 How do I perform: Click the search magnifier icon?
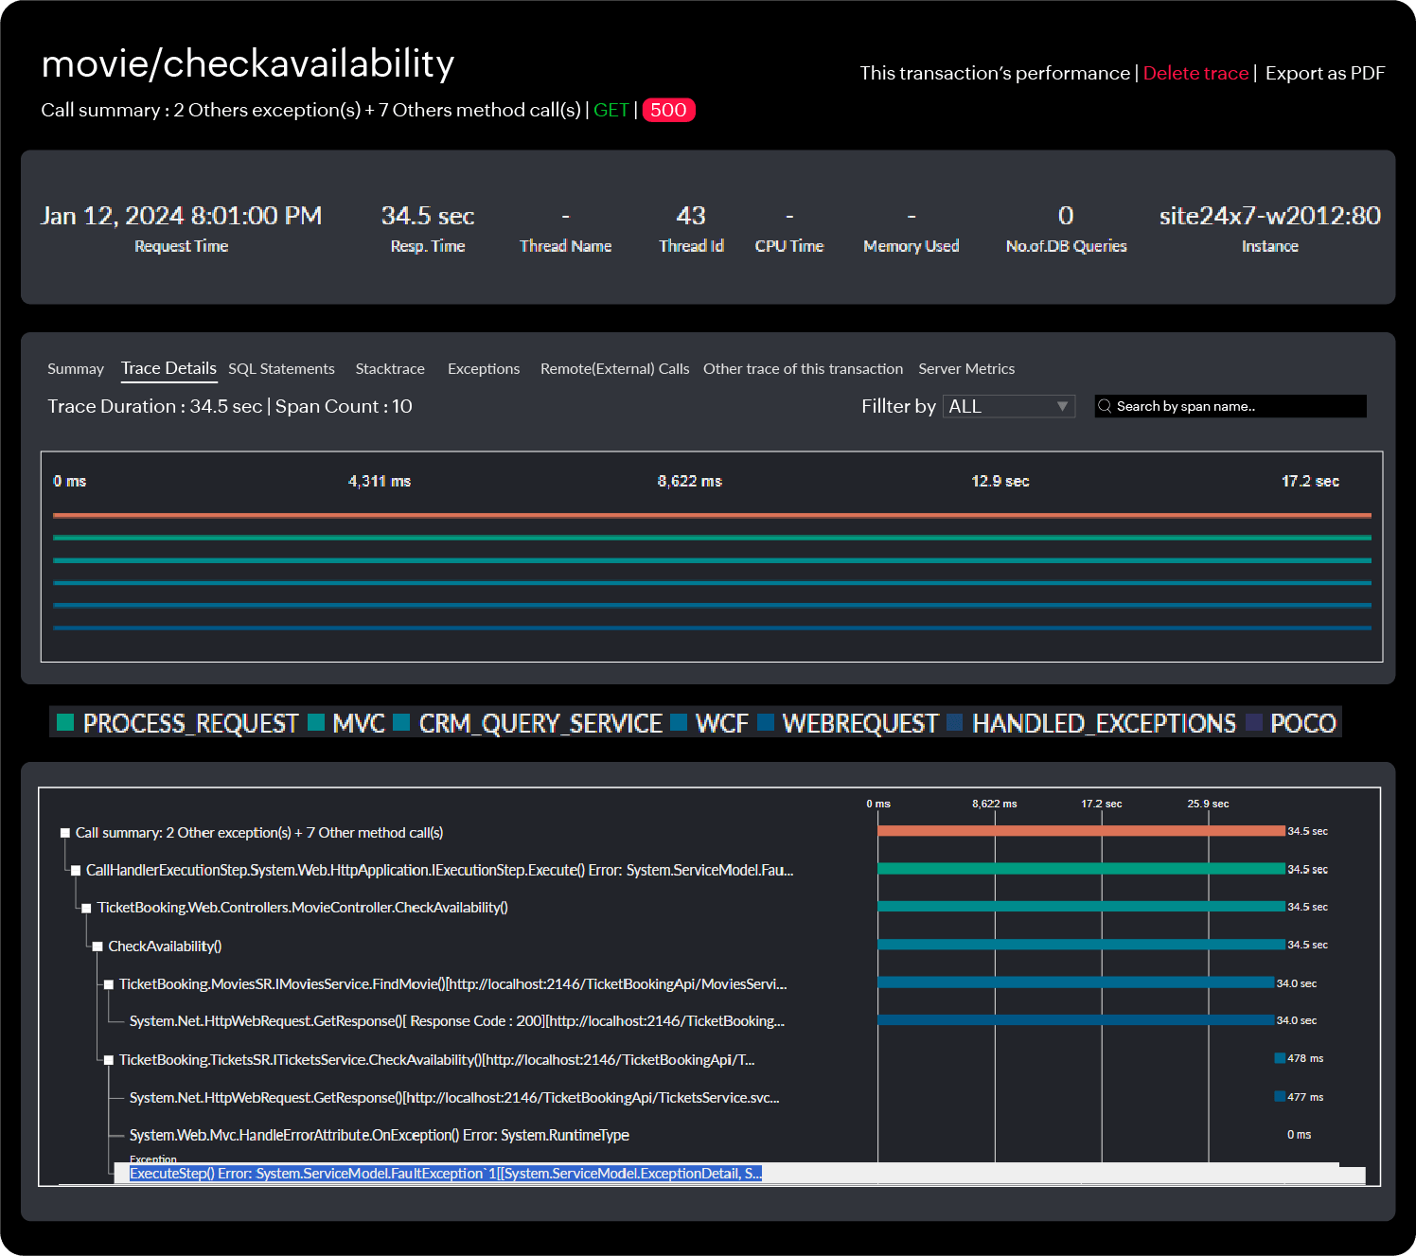point(1105,406)
